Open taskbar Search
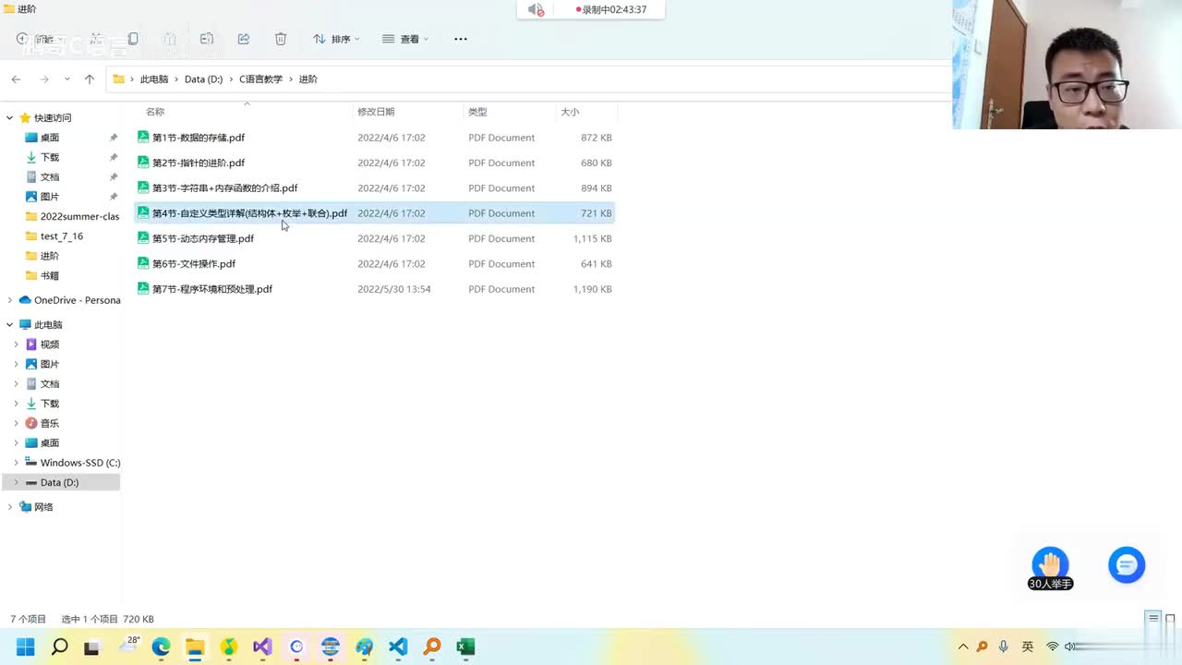The width and height of the screenshot is (1182, 665). (x=59, y=647)
